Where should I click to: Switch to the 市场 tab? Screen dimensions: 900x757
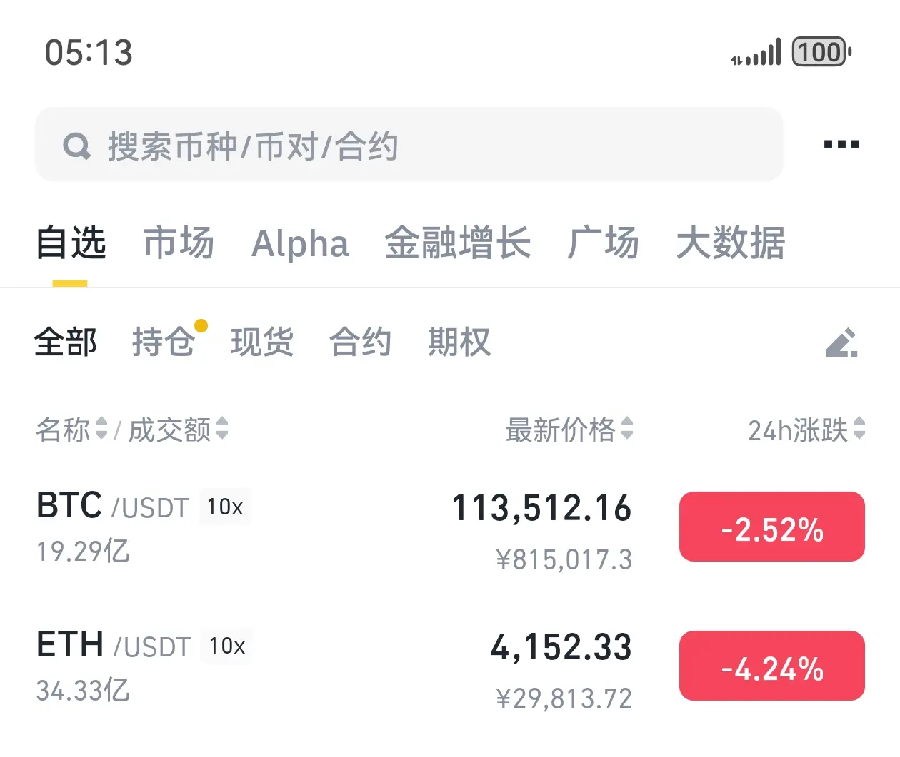tap(179, 243)
